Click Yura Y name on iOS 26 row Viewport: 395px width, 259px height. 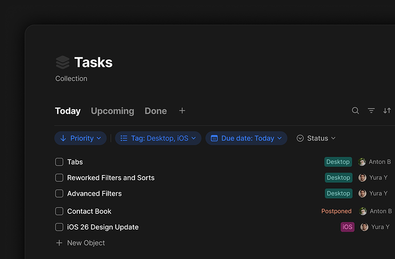coord(380,227)
